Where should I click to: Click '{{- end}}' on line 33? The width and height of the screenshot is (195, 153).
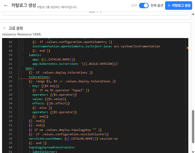[40, 116]
